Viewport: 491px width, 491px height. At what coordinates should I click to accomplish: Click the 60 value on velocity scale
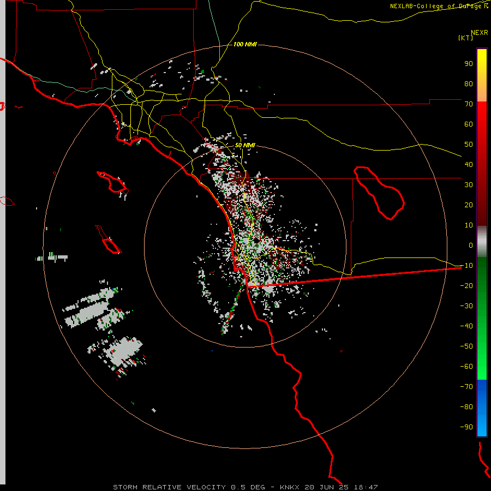469,124
